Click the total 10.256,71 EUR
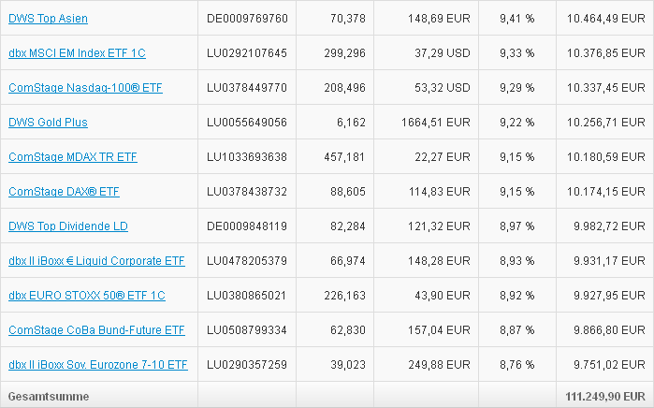Image resolution: width=654 pixels, height=408 pixels. (606, 123)
